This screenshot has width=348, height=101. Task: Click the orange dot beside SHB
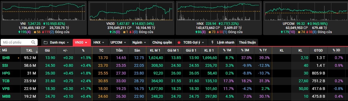[18, 58]
